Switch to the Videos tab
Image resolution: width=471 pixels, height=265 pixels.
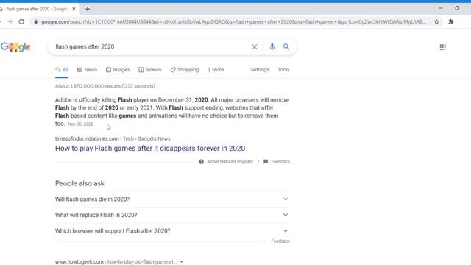point(150,70)
